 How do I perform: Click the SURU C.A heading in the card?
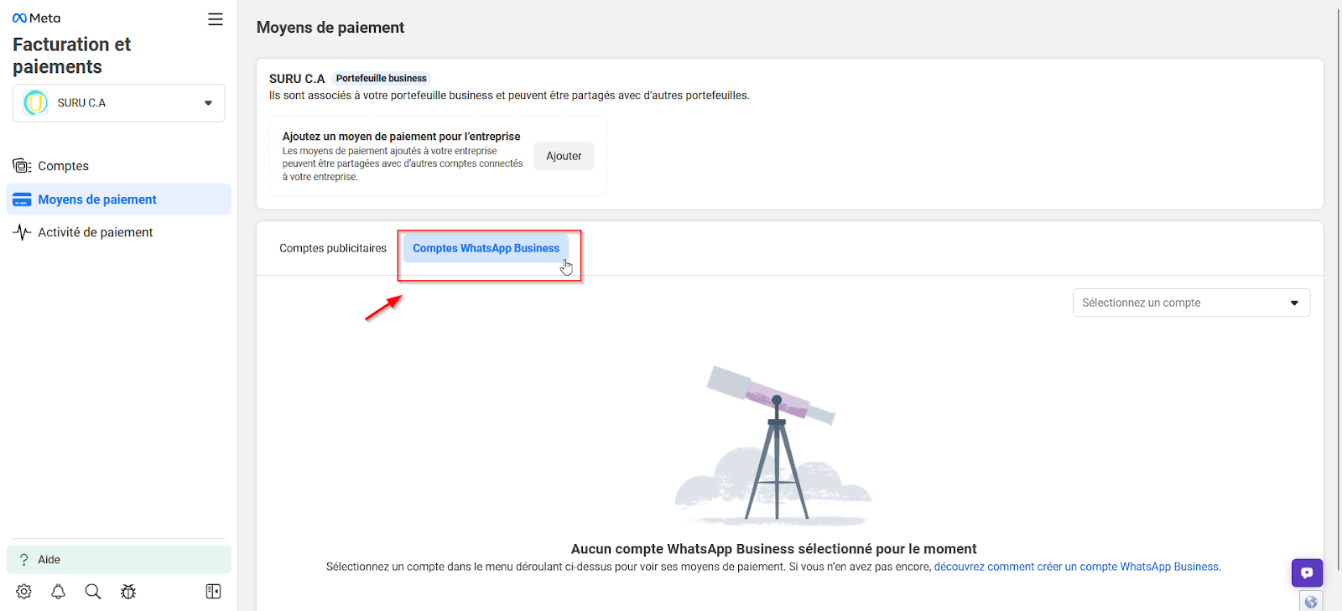(297, 79)
